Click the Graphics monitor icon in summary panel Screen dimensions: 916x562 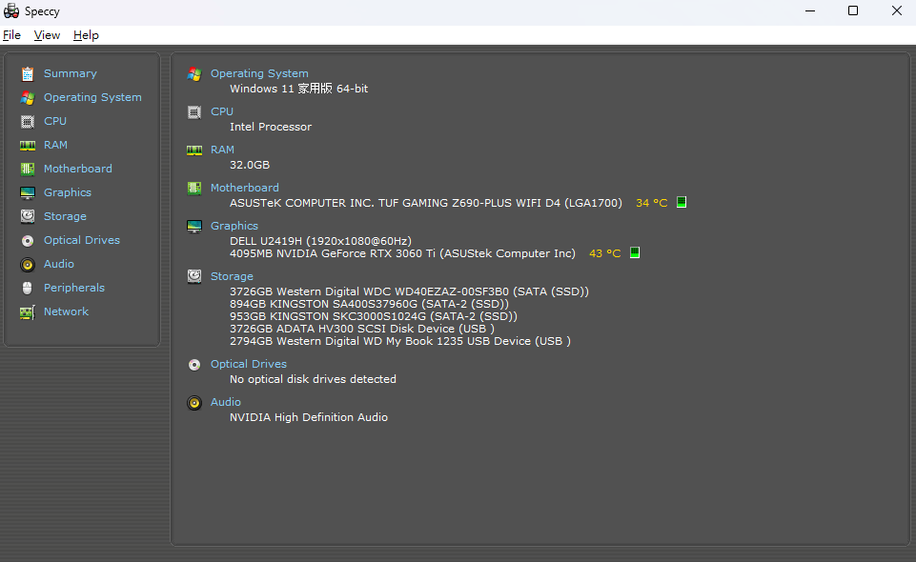pos(194,227)
